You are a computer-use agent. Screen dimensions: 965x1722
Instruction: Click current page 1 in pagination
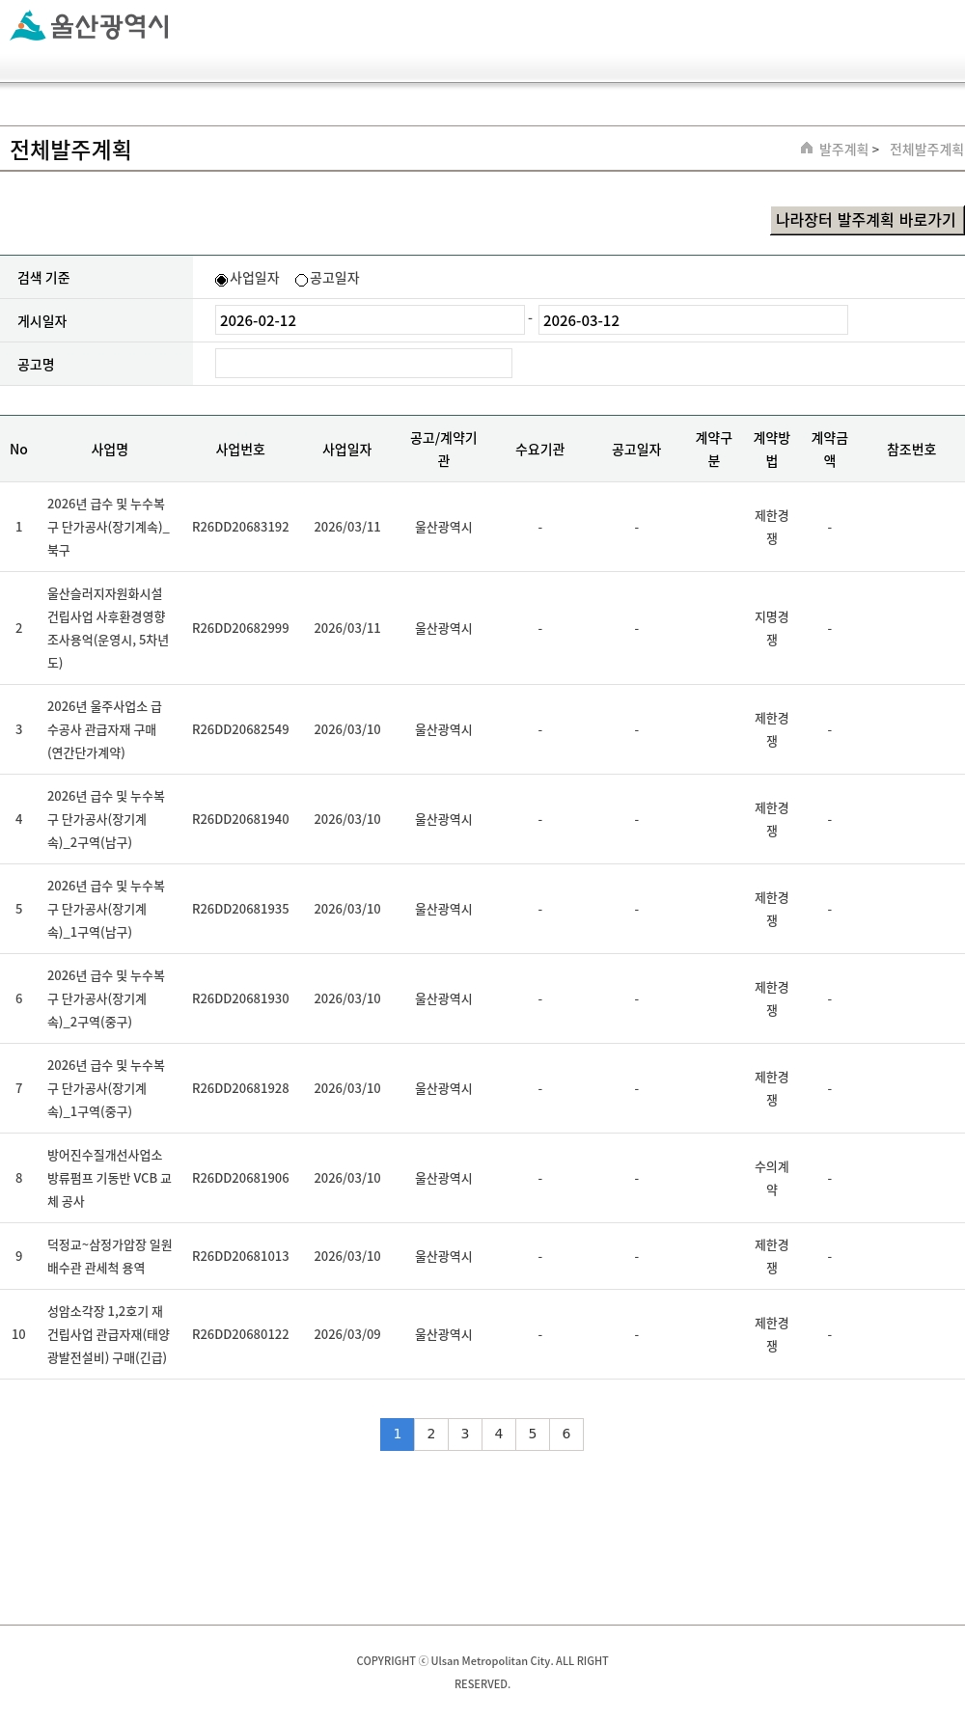[397, 1435]
